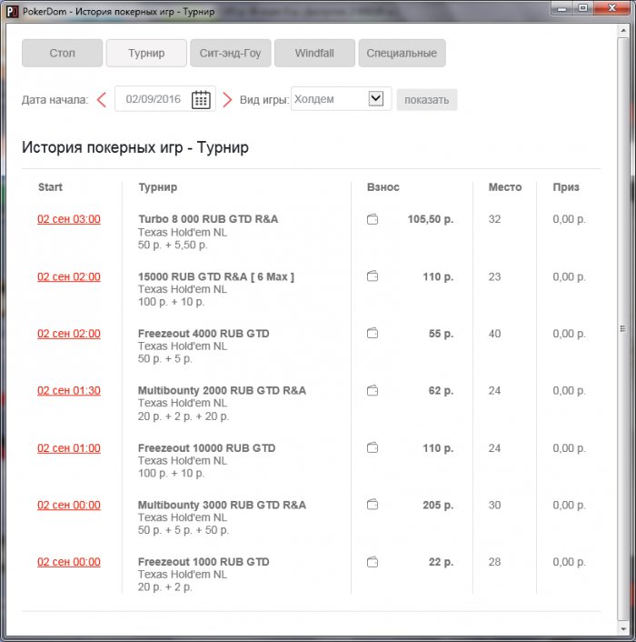Click the показать button
The image size is (636, 642).
[x=427, y=99]
